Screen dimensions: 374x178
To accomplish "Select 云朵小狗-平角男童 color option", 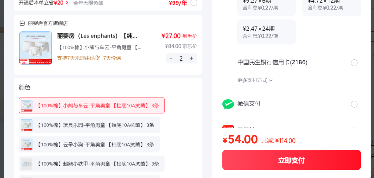I will (89, 144).
